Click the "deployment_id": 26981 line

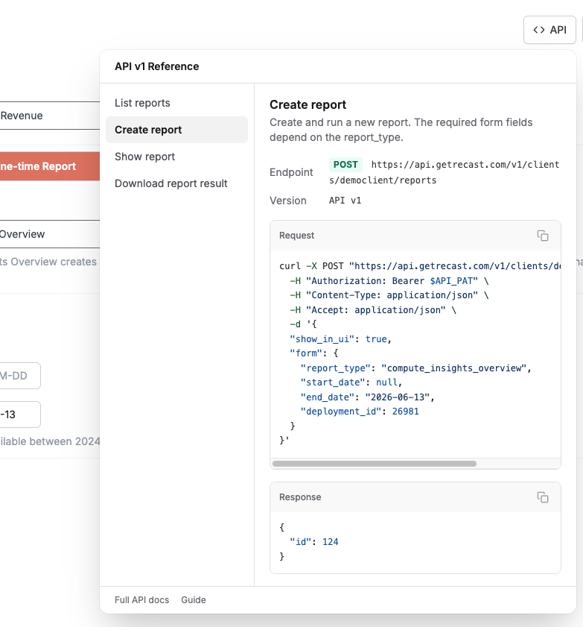click(x=360, y=411)
